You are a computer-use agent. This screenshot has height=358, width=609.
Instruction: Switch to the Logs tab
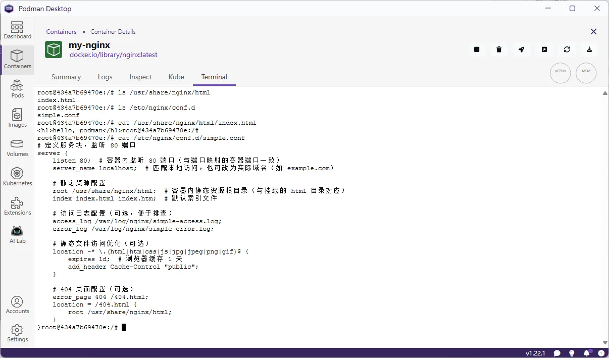[105, 77]
